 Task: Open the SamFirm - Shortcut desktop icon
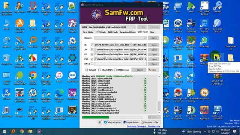pos(178,26)
